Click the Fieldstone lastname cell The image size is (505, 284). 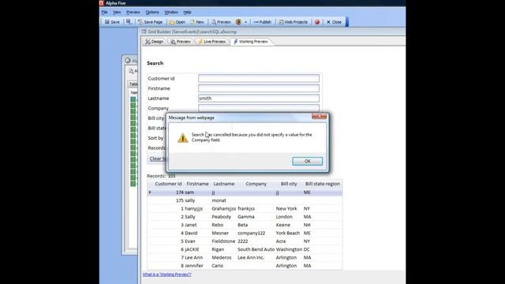tap(223, 241)
